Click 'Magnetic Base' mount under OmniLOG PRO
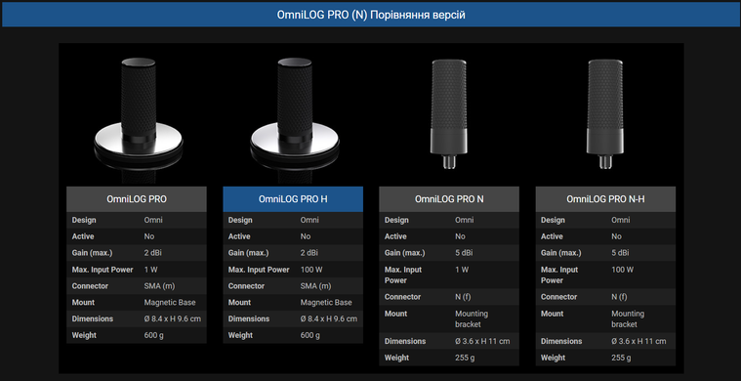 170,303
